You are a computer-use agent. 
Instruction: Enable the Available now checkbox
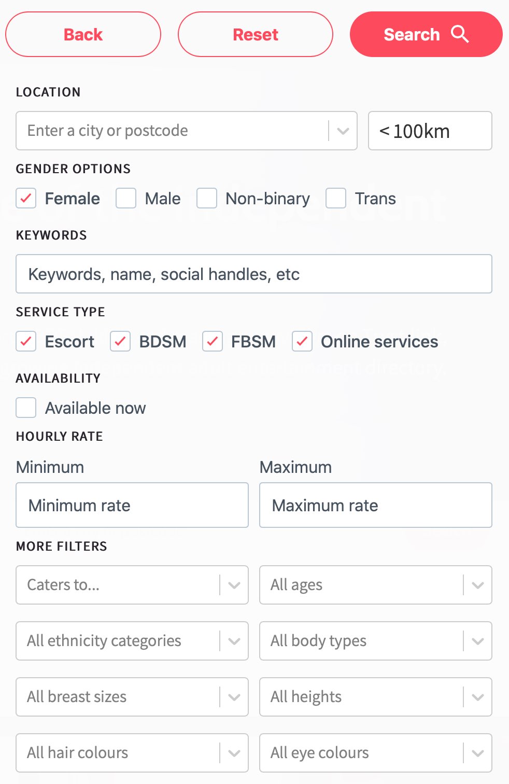click(x=26, y=408)
